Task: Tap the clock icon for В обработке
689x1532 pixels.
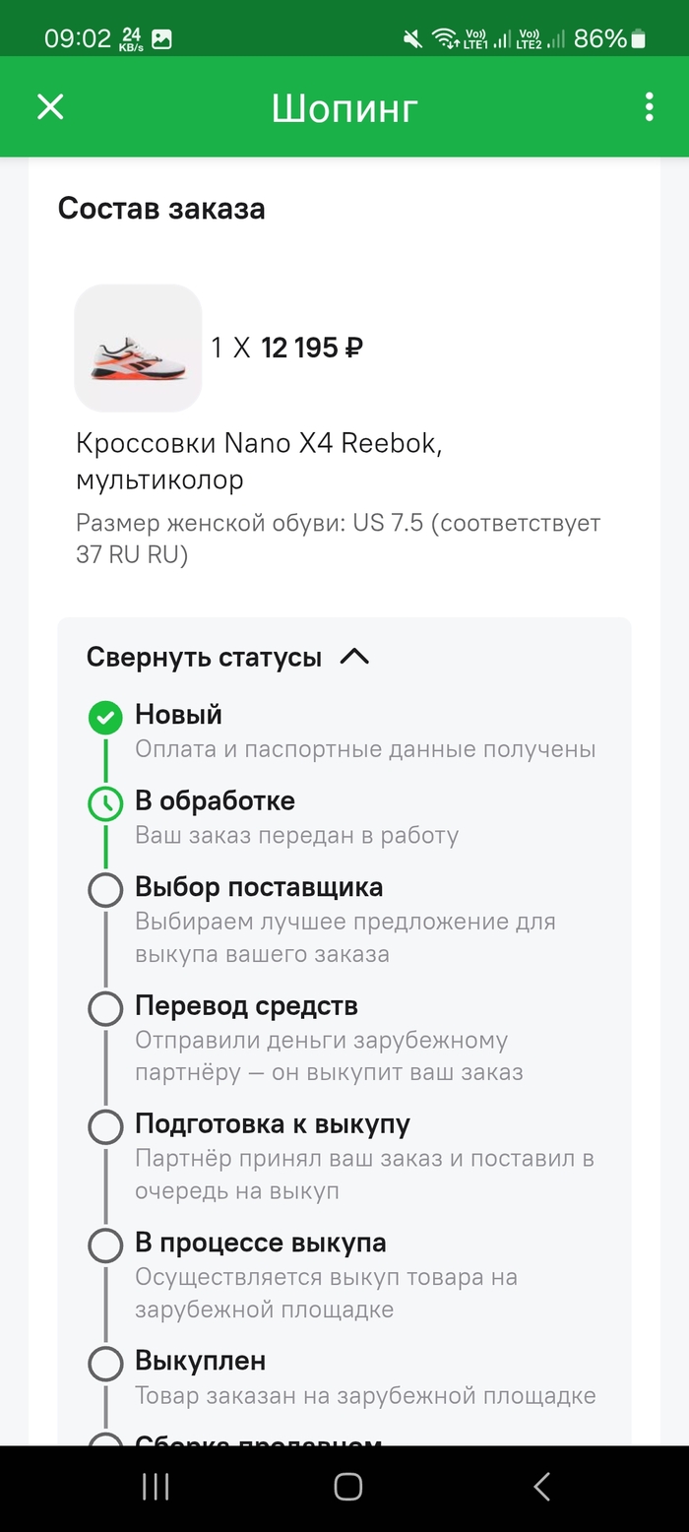Action: pyautogui.click(x=105, y=804)
